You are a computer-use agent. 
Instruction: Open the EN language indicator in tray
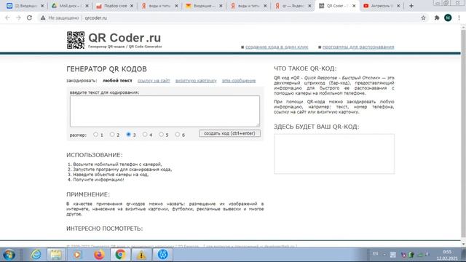tap(376, 254)
